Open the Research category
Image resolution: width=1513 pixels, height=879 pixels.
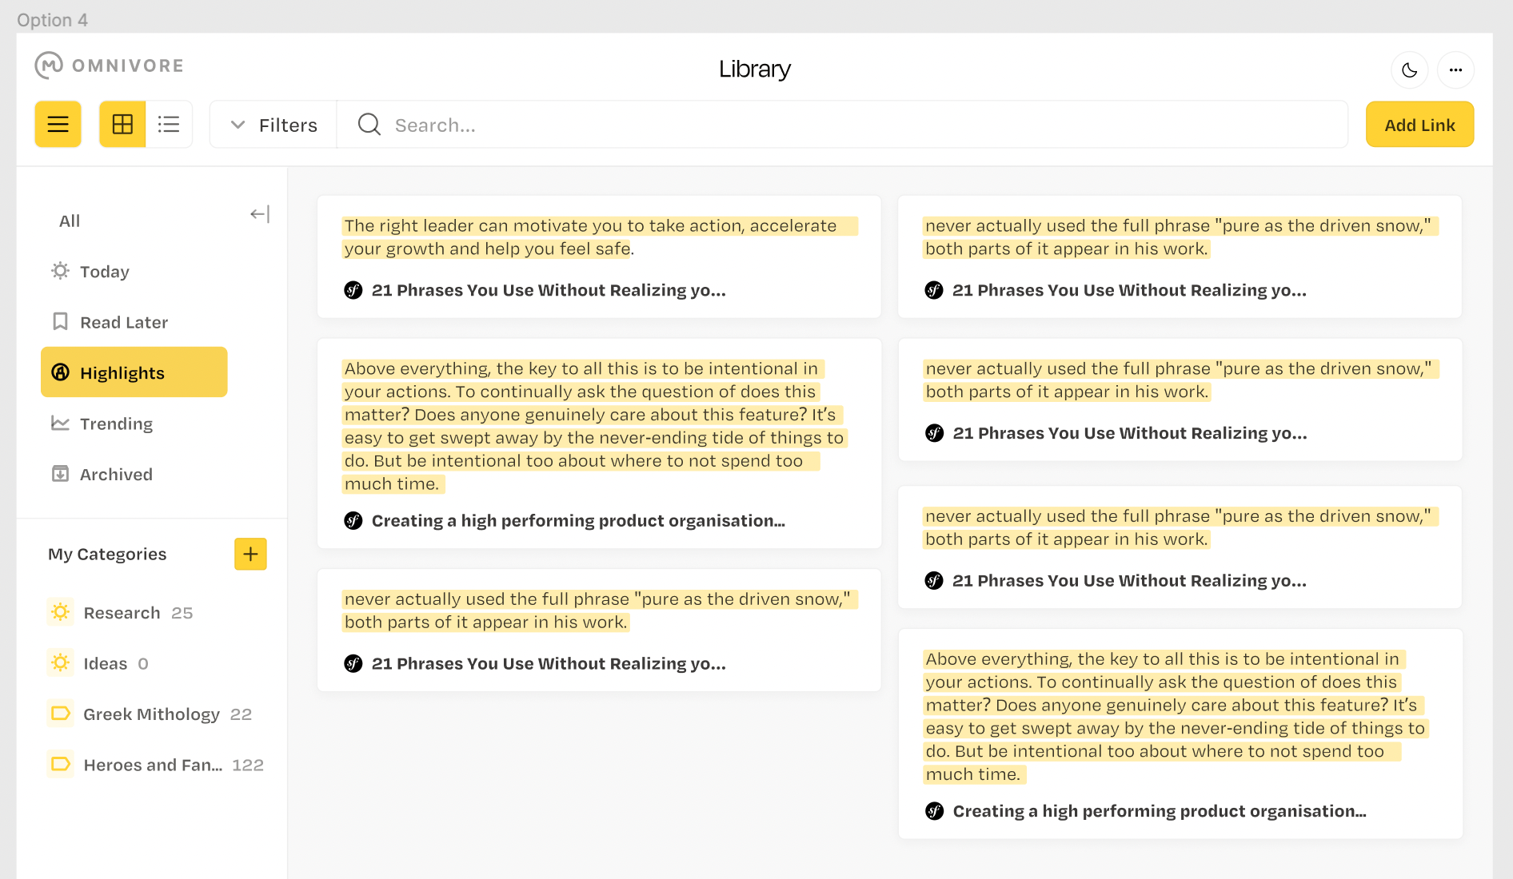122,612
